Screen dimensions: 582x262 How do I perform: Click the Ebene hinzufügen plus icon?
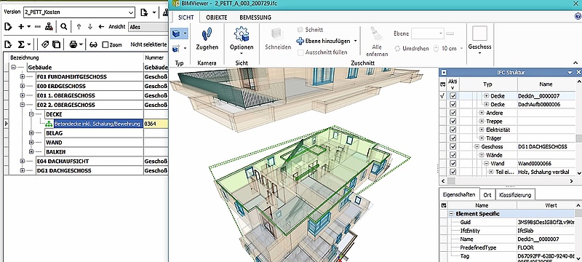pos(300,41)
